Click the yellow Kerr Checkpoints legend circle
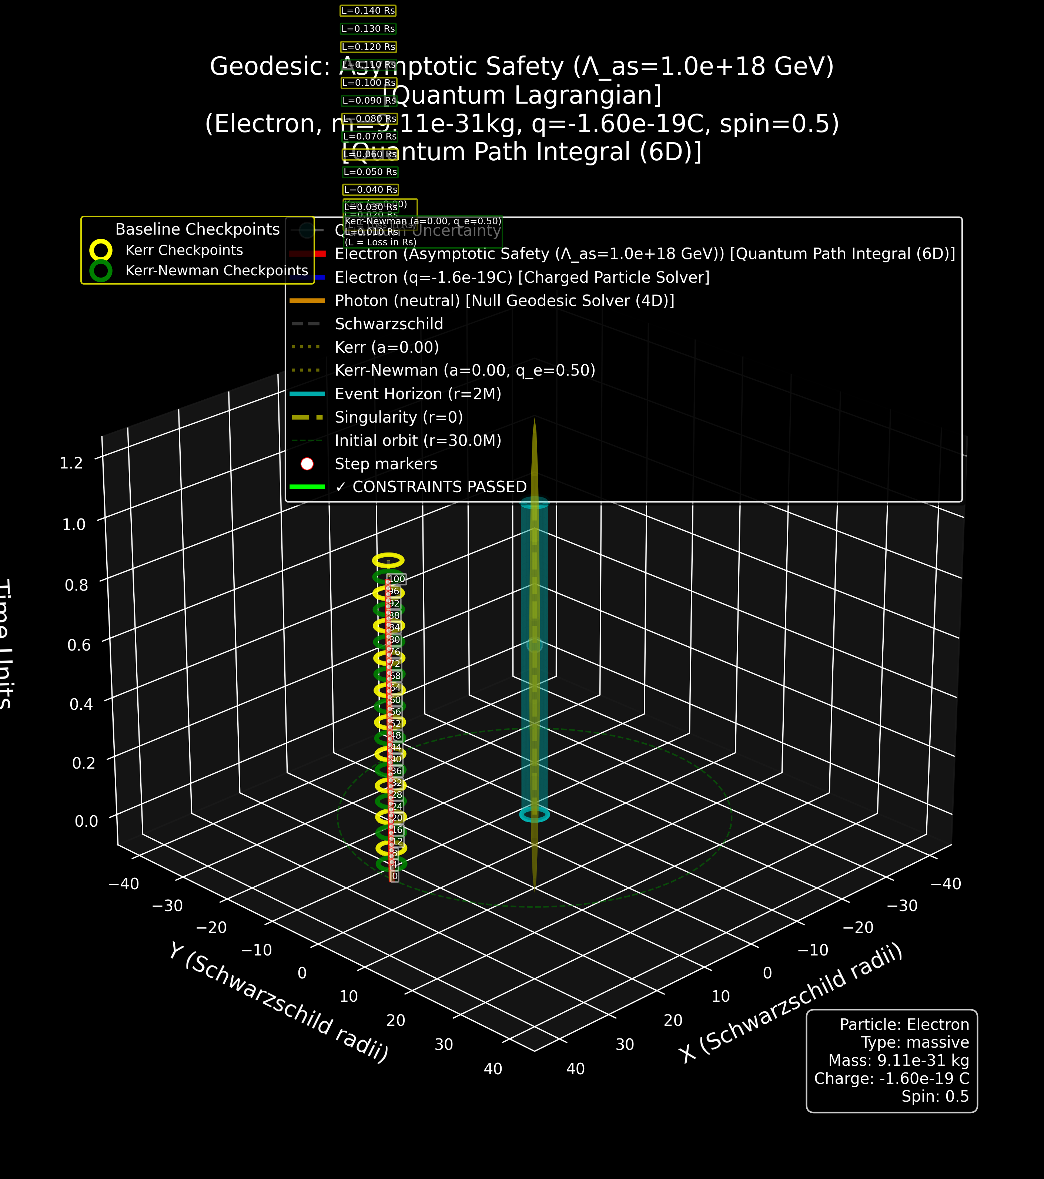 pos(100,250)
